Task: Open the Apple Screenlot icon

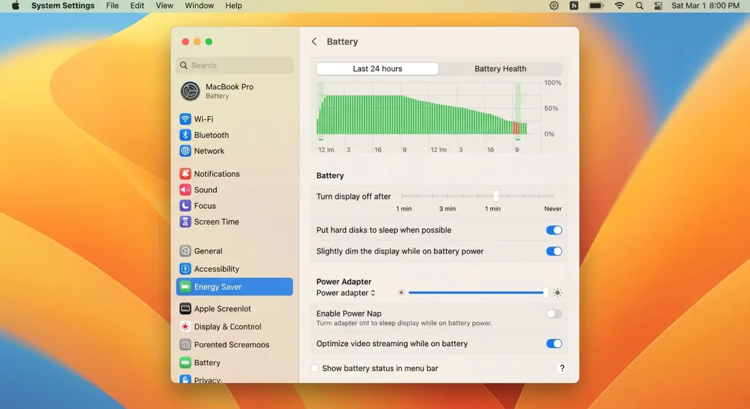Action: point(185,309)
